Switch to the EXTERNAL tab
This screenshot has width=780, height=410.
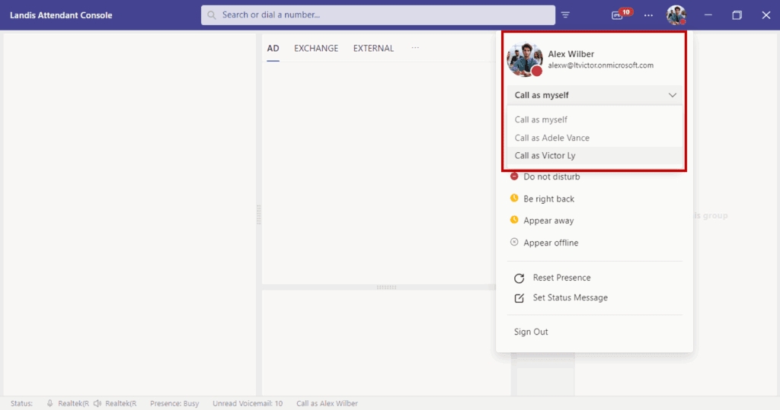[x=373, y=48]
